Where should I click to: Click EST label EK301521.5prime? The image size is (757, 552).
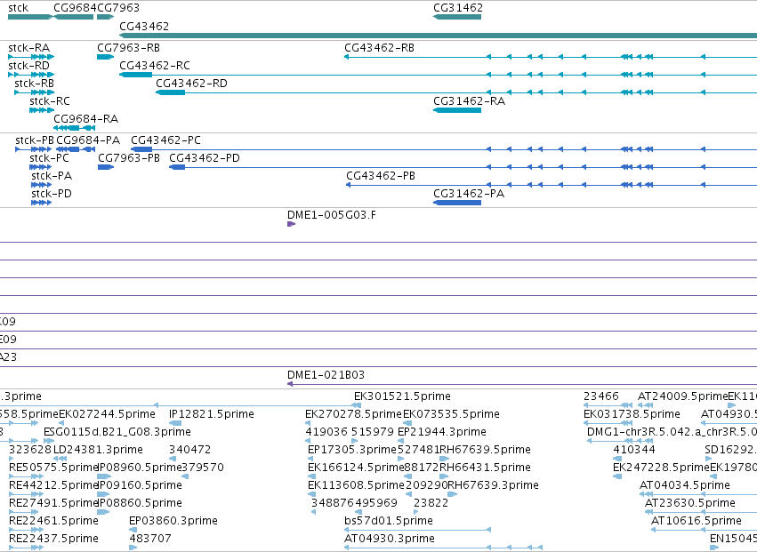pos(402,396)
